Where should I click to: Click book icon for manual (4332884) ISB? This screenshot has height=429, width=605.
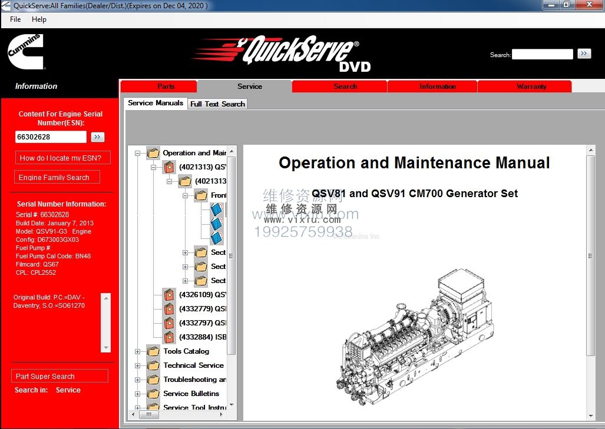click(x=169, y=337)
